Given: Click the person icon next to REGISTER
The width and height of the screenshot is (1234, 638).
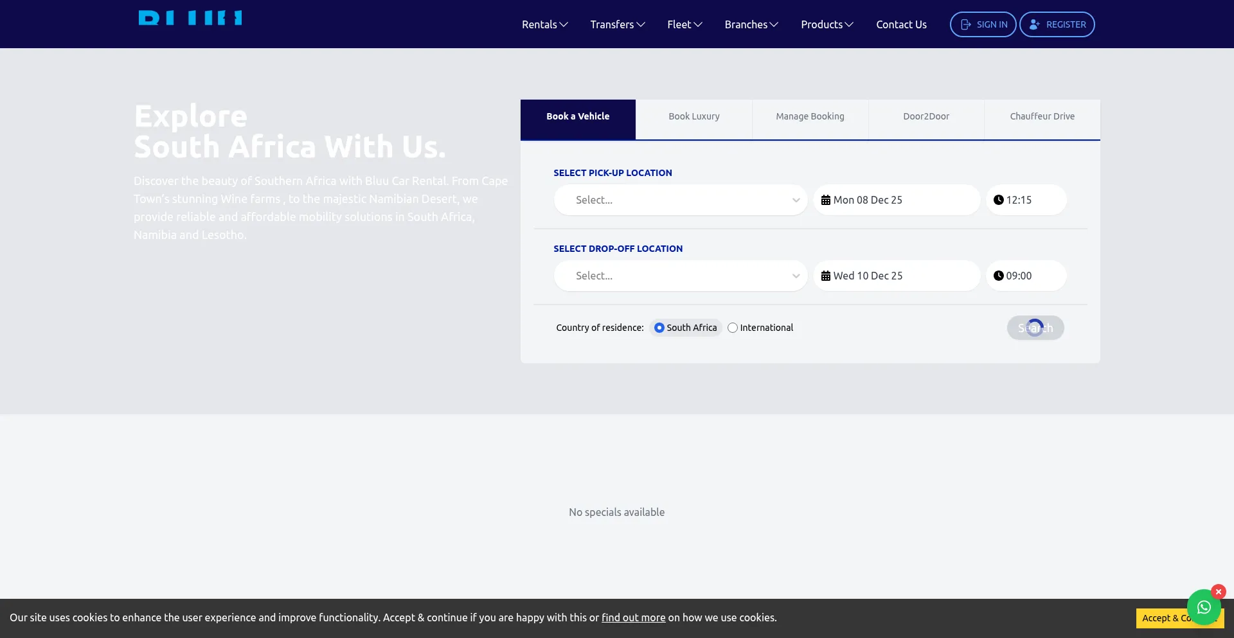Looking at the screenshot, I should tap(1033, 24).
